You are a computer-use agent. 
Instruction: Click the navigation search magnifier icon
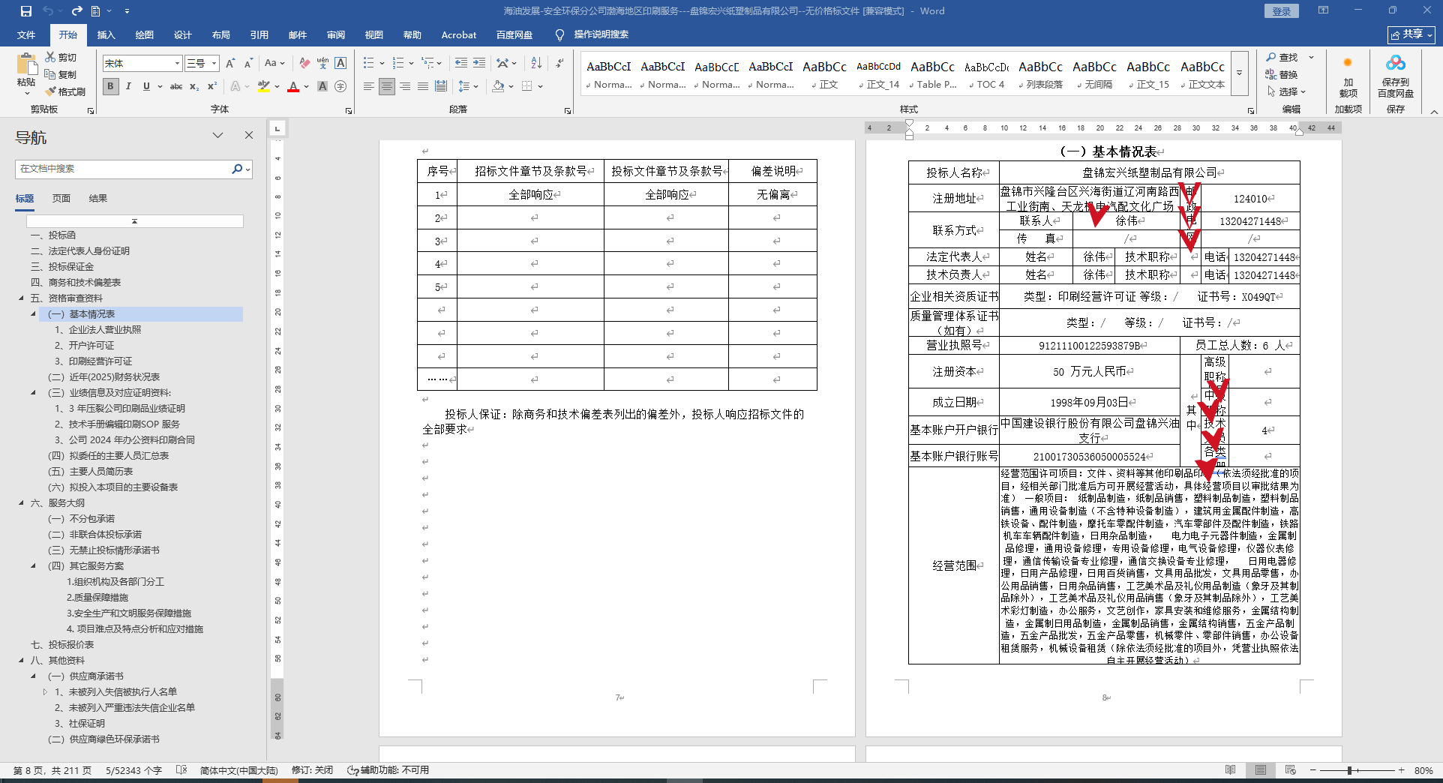237,169
